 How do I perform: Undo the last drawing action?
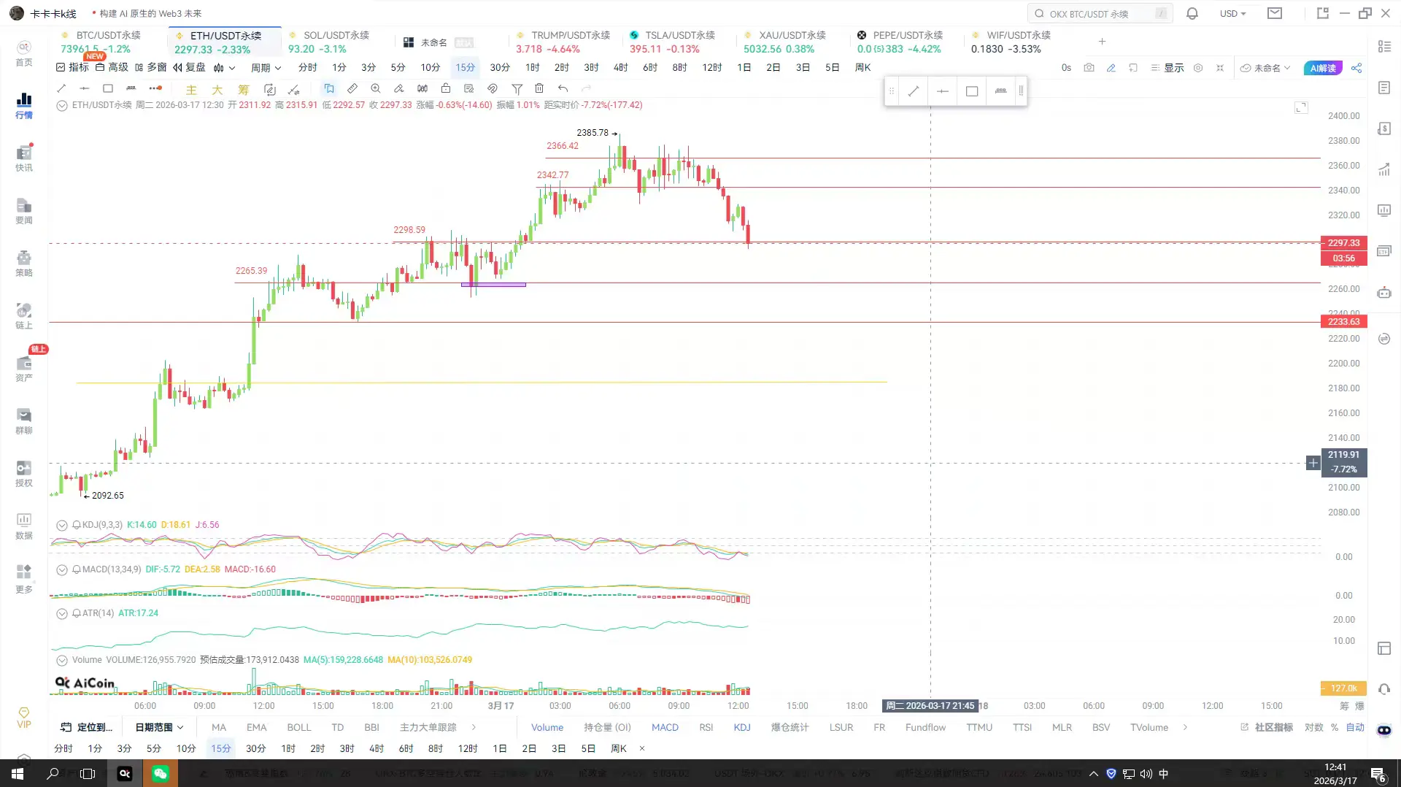click(563, 88)
